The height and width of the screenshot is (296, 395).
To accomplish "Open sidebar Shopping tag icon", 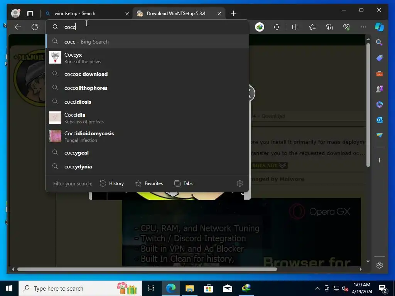I will [x=380, y=58].
